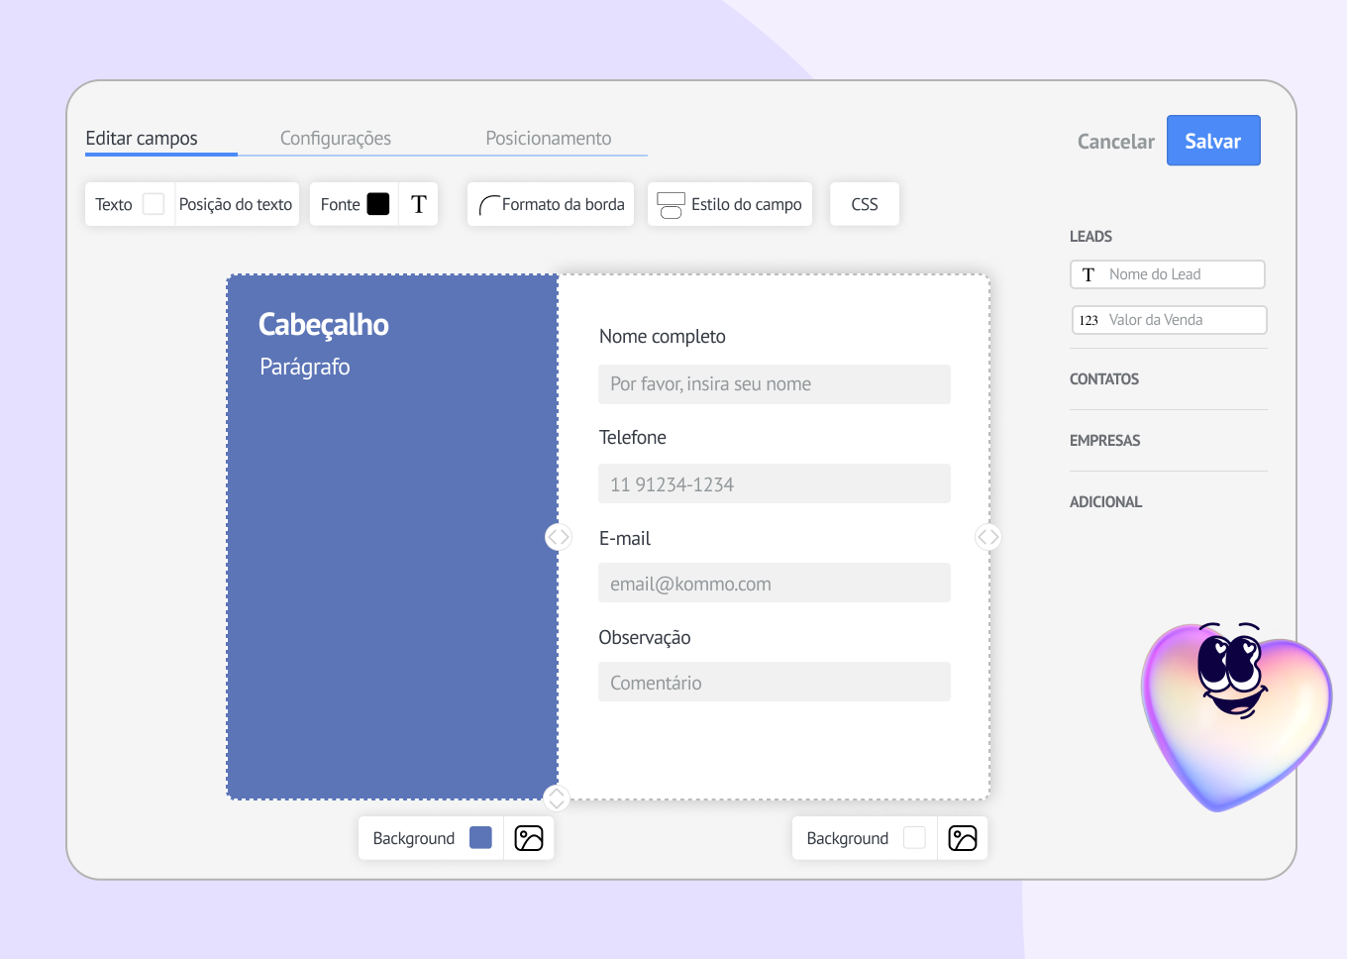Image resolution: width=1347 pixels, height=959 pixels.
Task: Click the Texto label in toolbar
Action: 114,204
